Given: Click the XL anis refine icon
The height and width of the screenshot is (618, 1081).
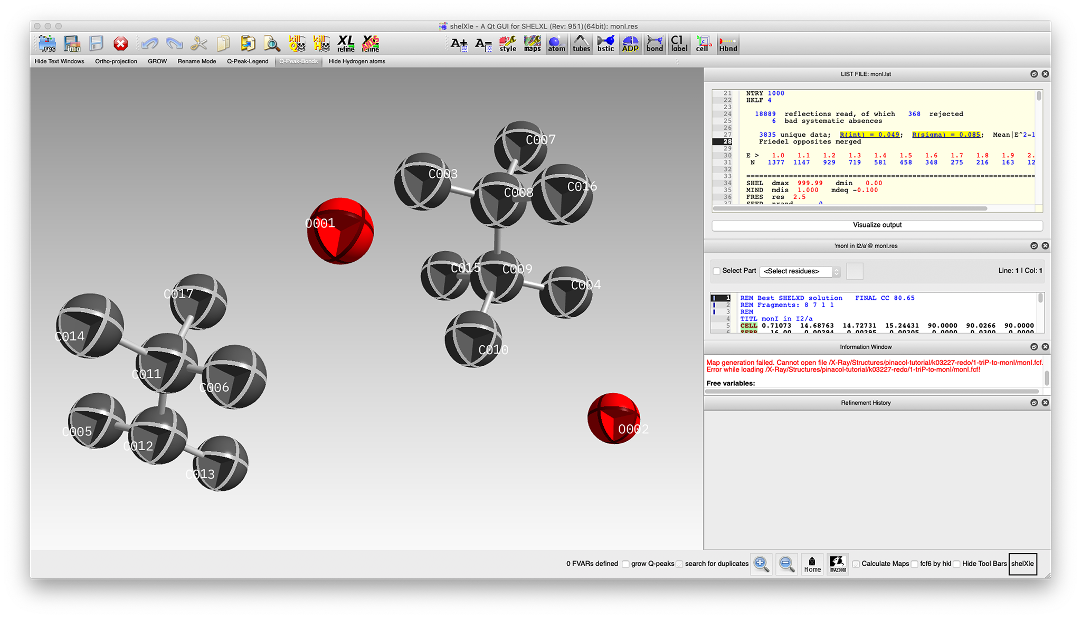Looking at the screenshot, I should 371,44.
